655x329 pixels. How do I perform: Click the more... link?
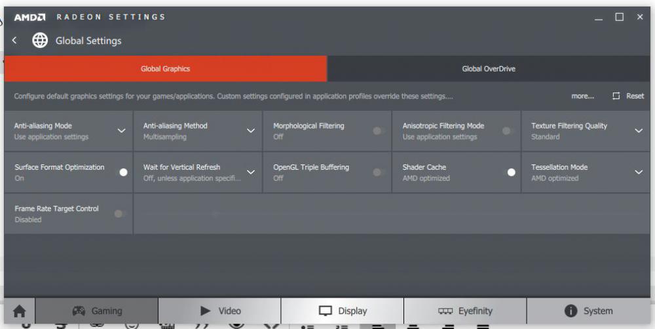582,96
